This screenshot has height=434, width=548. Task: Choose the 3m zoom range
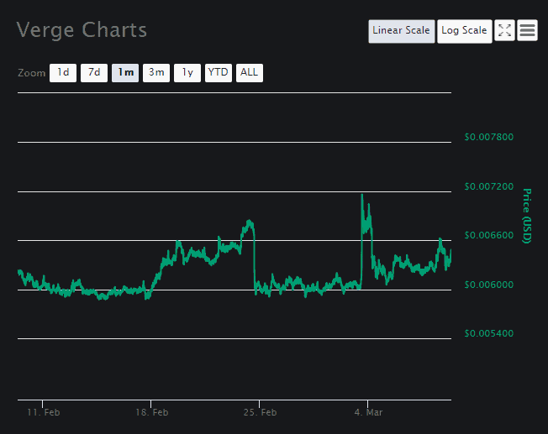pyautogui.click(x=156, y=73)
